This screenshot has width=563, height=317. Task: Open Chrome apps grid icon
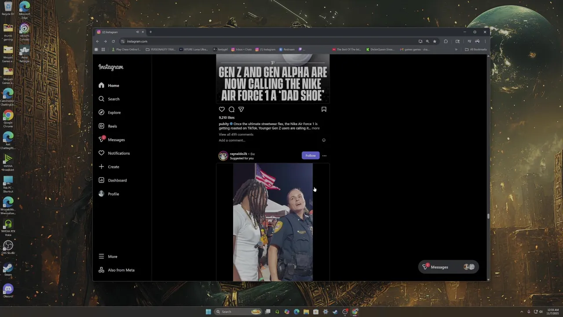[x=103, y=49]
